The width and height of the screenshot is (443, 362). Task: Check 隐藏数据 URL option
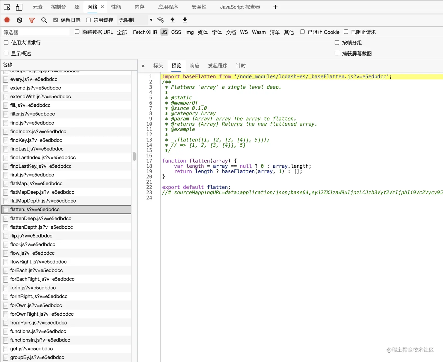pyautogui.click(x=77, y=32)
